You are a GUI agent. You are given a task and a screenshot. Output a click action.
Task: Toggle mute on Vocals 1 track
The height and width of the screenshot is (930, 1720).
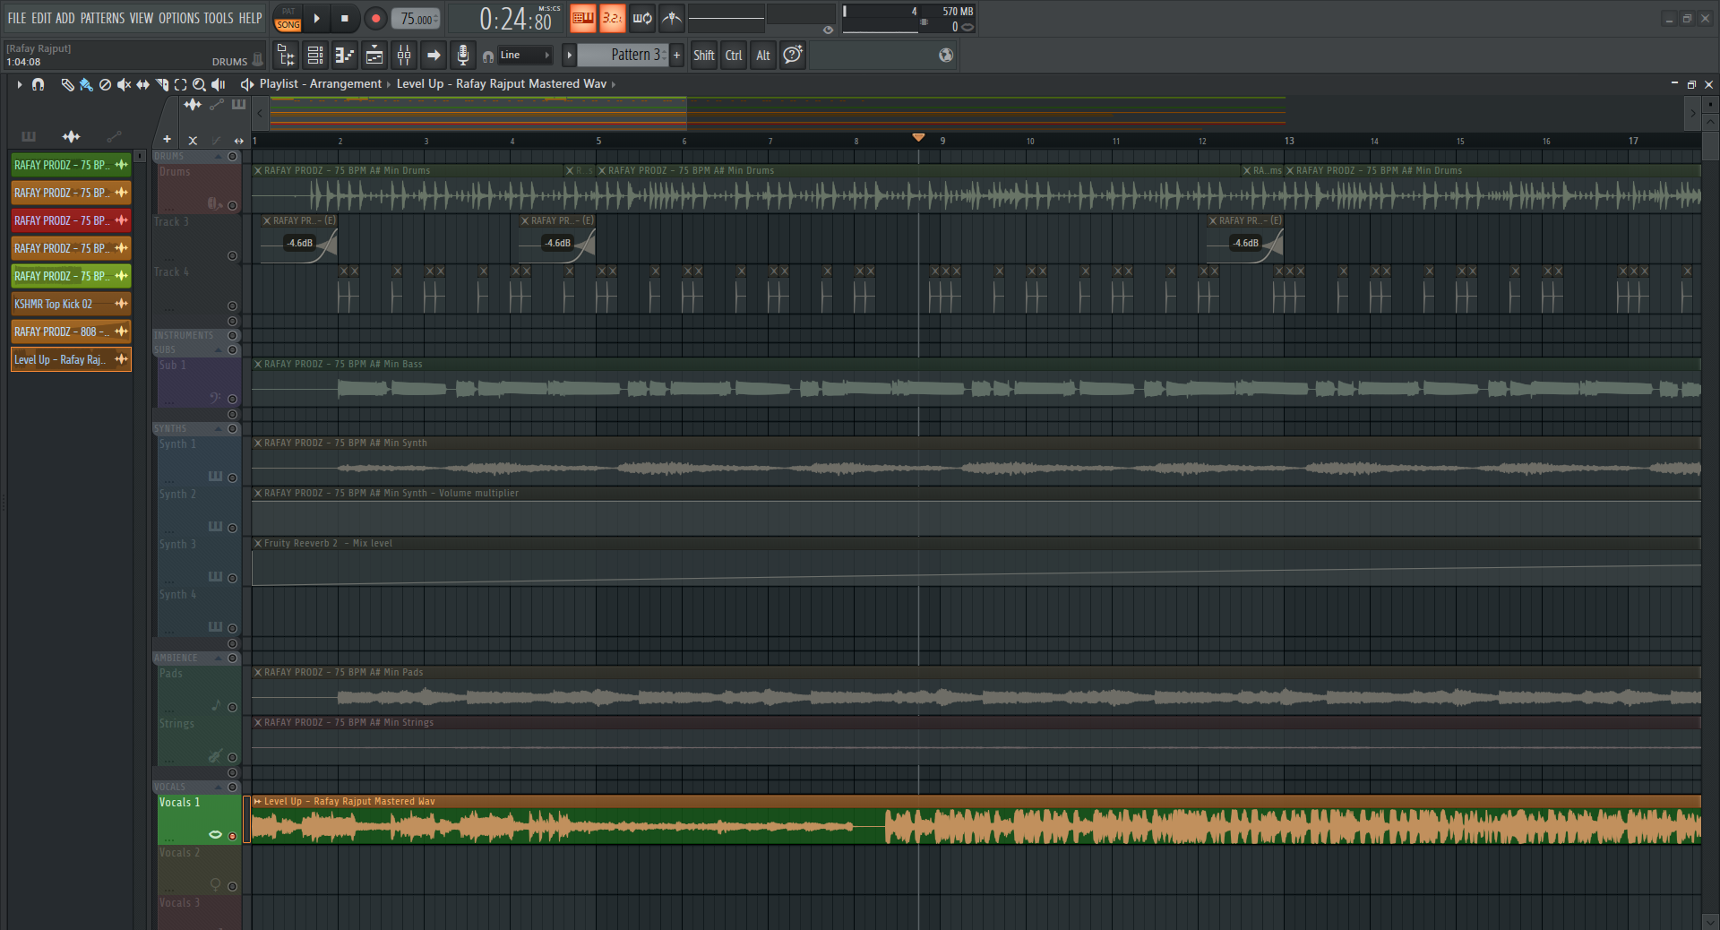click(x=233, y=836)
